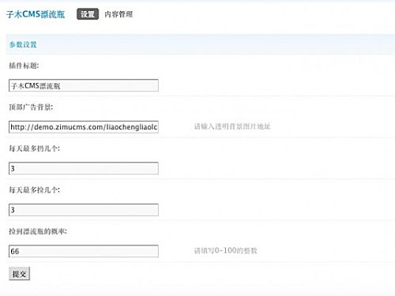Click the 每天最多扔几个 input field
Screen dimensions: 395x296
click(x=84, y=168)
